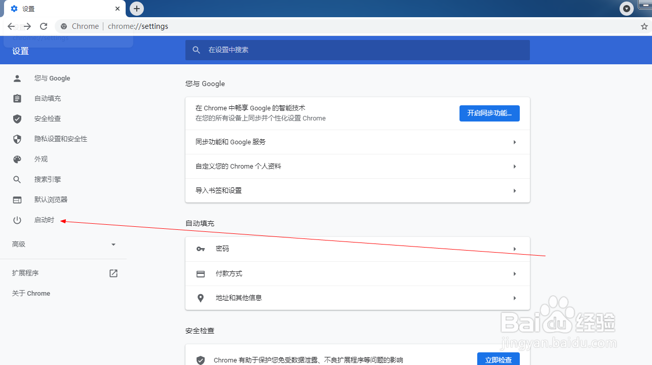652x365 pixels.
Task: Select 默认浏览器 in sidebar
Action: 51,200
